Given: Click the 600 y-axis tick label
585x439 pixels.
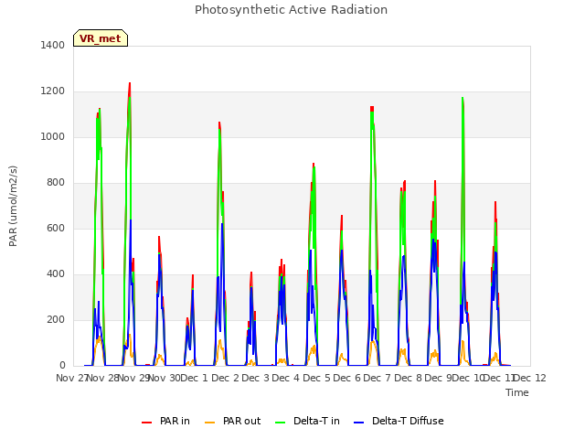Looking at the screenshot, I should click(56, 228).
